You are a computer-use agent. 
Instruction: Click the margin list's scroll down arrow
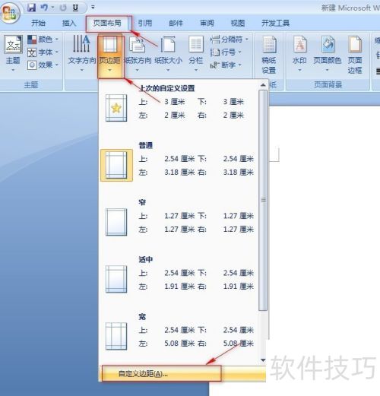[x=263, y=360]
